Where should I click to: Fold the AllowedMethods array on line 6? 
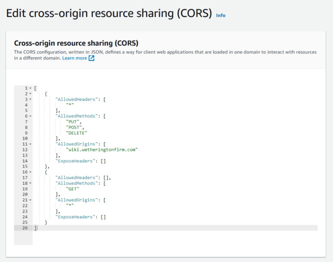30,116
